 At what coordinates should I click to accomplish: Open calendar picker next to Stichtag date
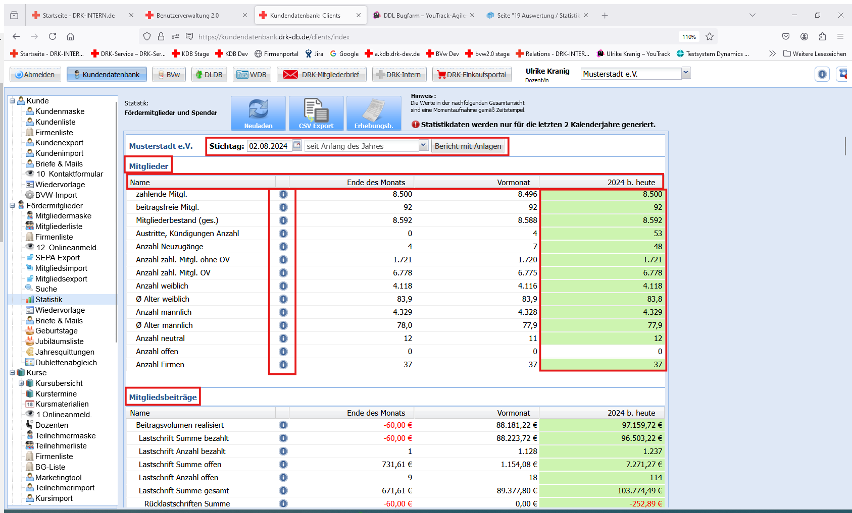(x=297, y=145)
